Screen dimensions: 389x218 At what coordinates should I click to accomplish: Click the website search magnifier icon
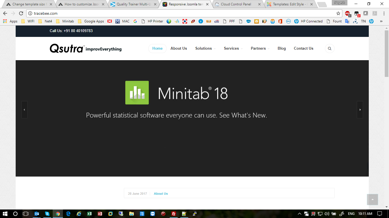point(329,49)
